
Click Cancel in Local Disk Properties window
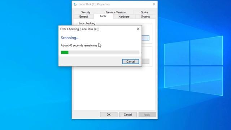tap(128, 114)
